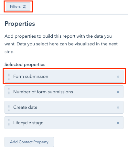Click the Lifecycle stage drag handle
This screenshot has height=150, width=128.
pyautogui.click(x=8, y=123)
